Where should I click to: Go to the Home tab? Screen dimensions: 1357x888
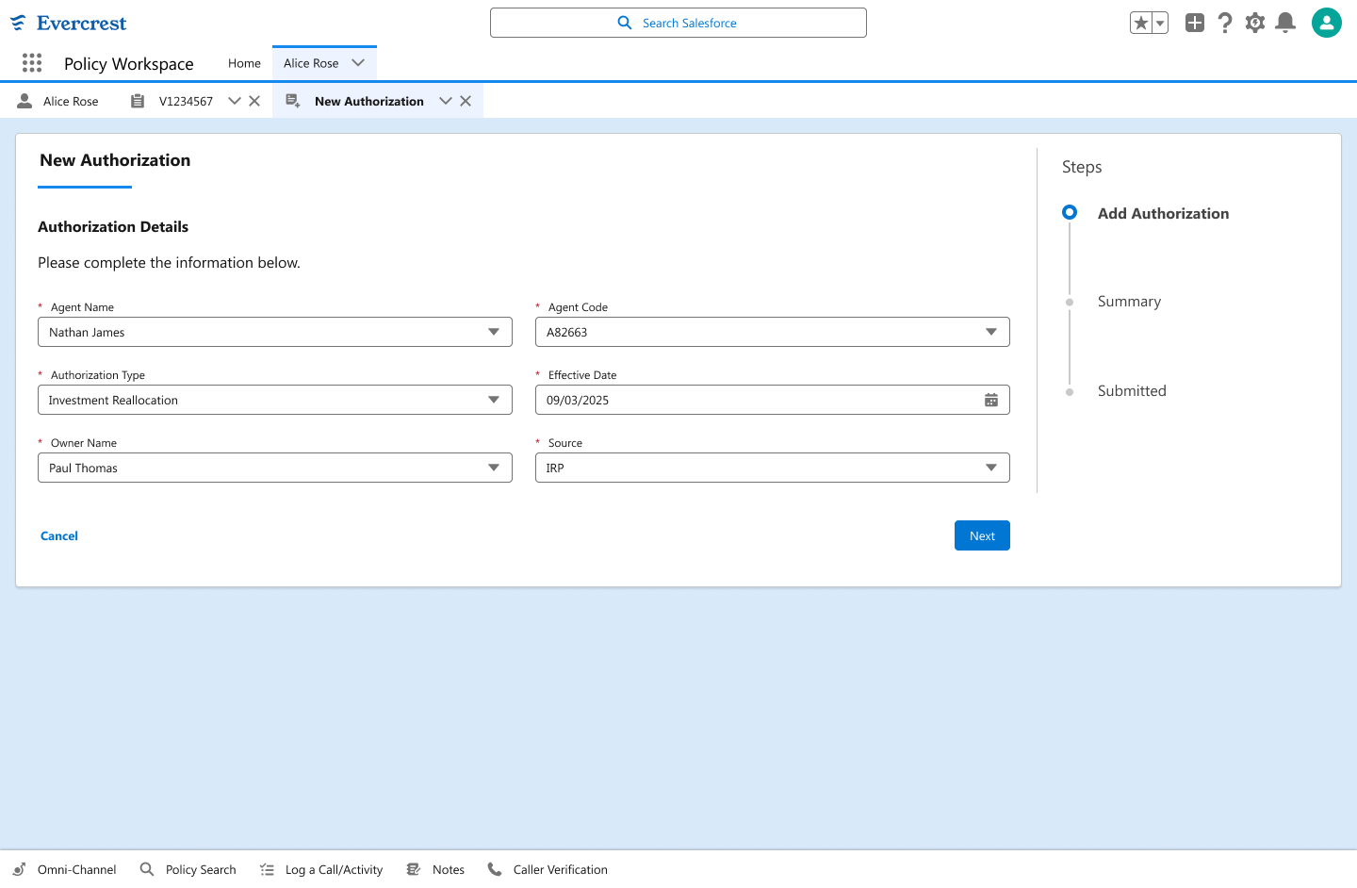244,63
